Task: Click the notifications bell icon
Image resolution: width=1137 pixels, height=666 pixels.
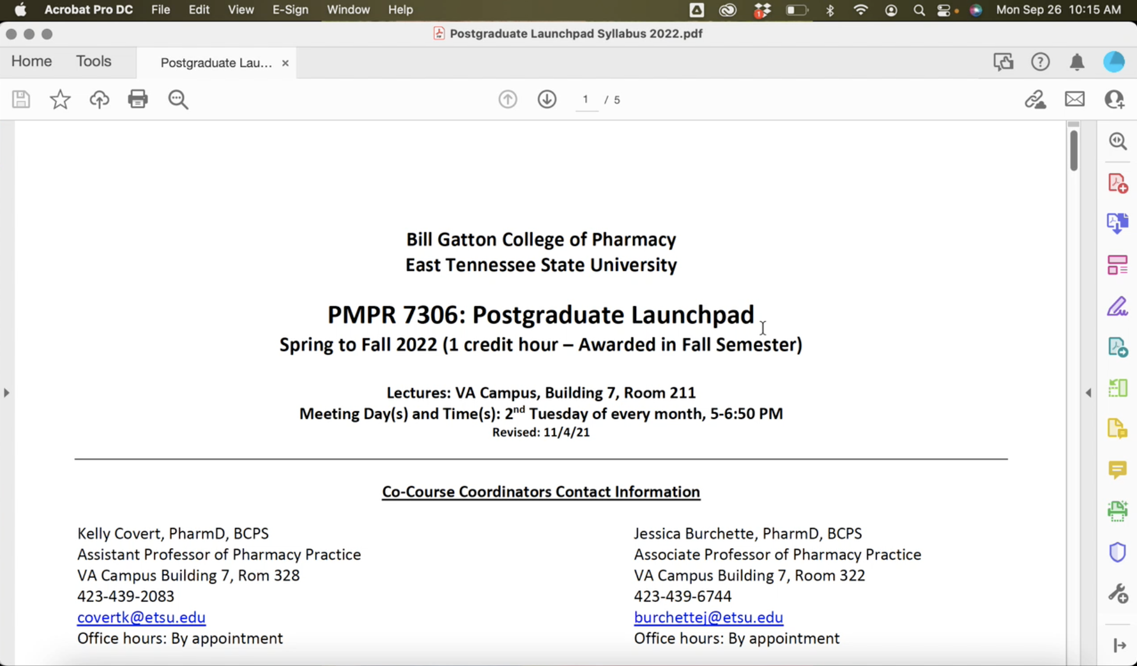Action: pyautogui.click(x=1077, y=62)
